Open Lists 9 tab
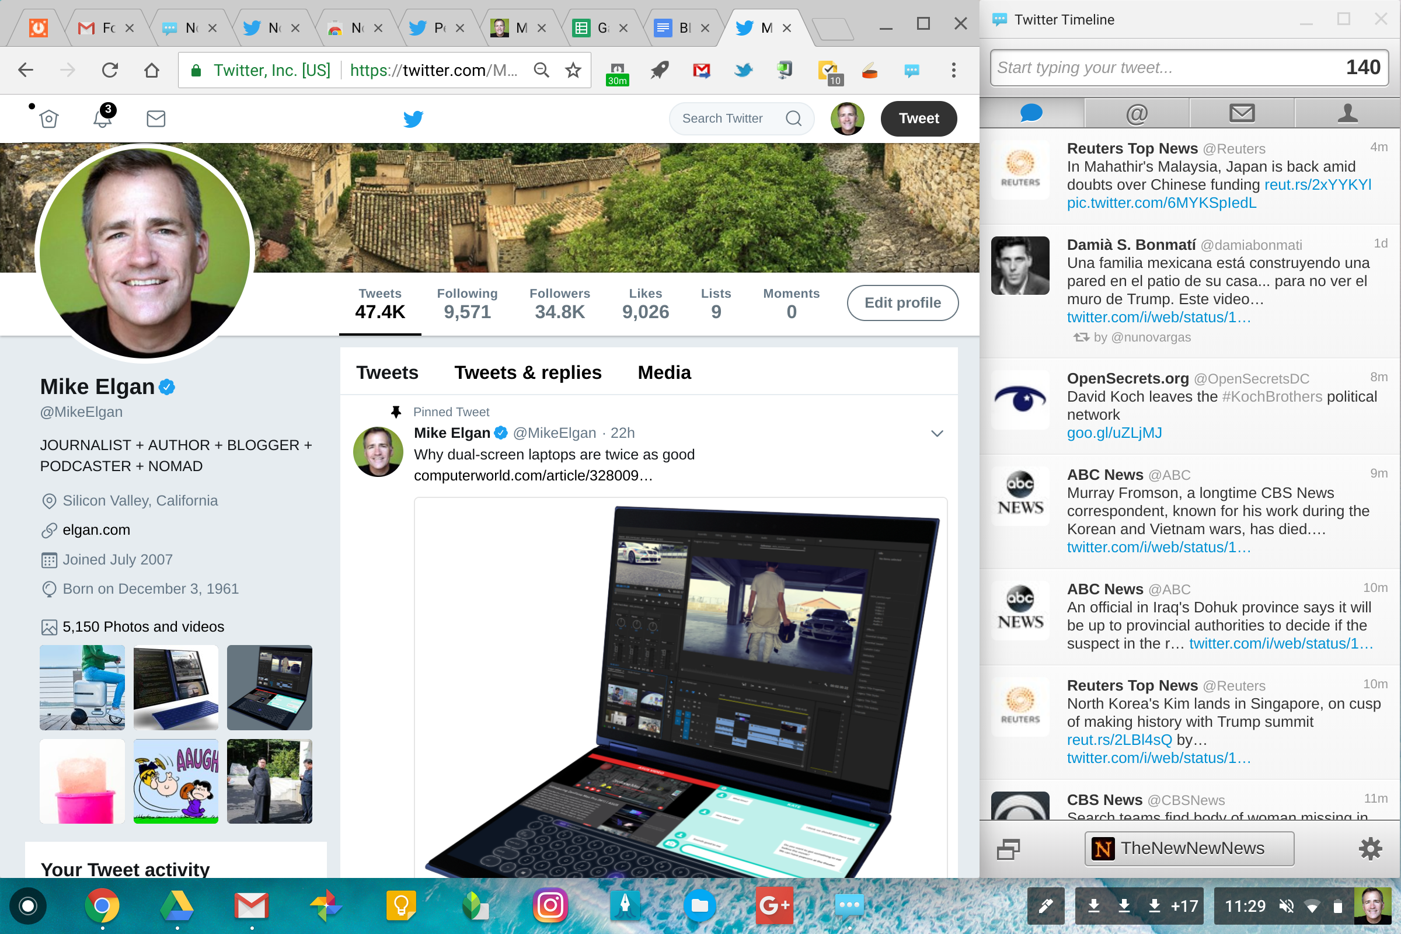 click(x=716, y=304)
